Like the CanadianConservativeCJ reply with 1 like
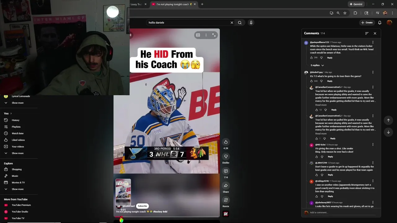This screenshot has width=397, height=223. [317, 138]
